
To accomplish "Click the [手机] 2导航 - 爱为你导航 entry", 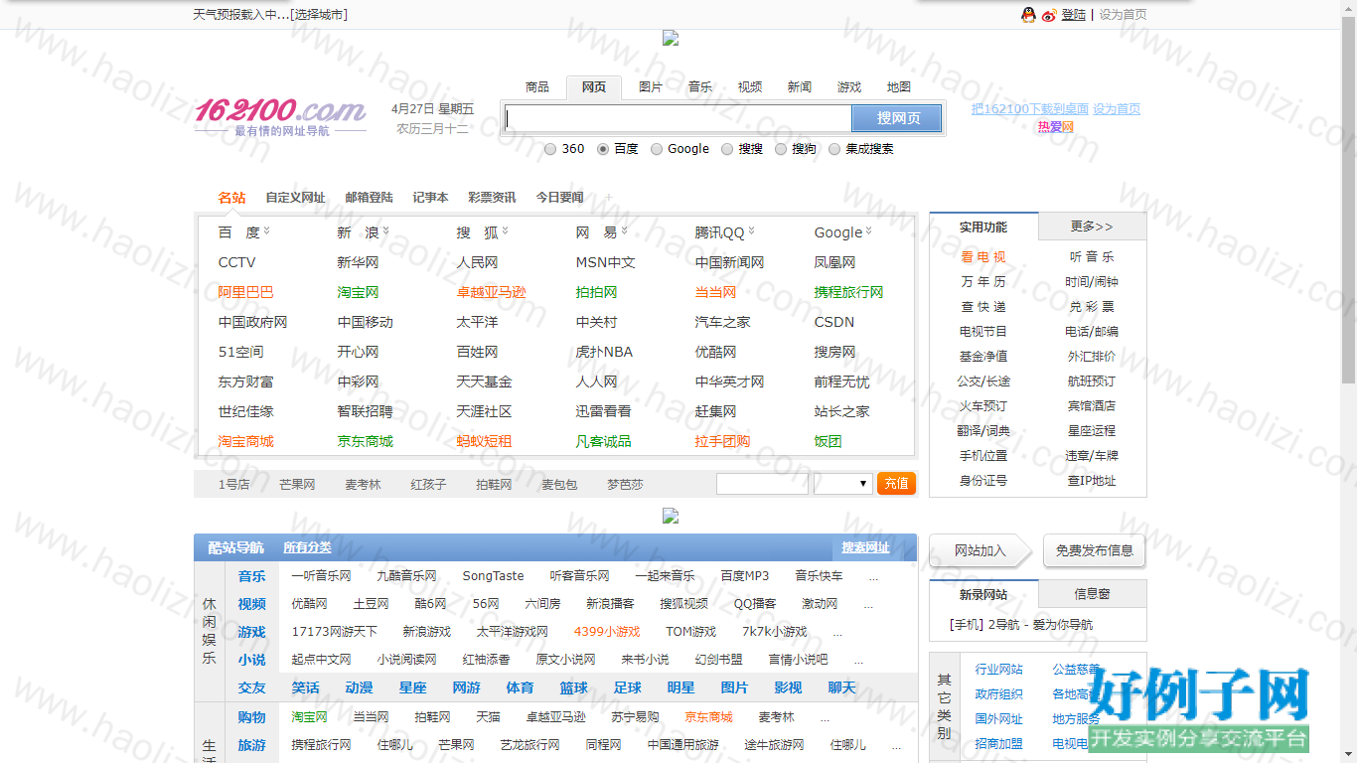I will tap(1021, 625).
